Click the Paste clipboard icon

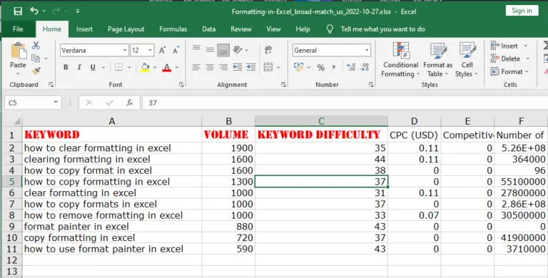[18, 51]
